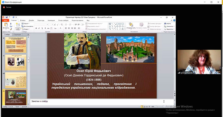
Task: Toggle bold Ж formatting
Action: 36,28
